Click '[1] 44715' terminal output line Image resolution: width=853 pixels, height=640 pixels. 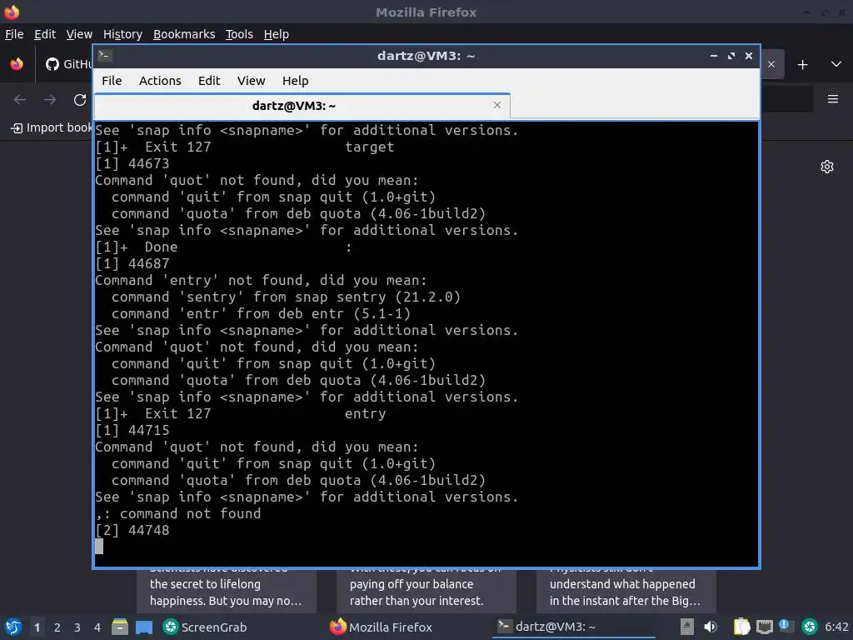[x=132, y=430]
